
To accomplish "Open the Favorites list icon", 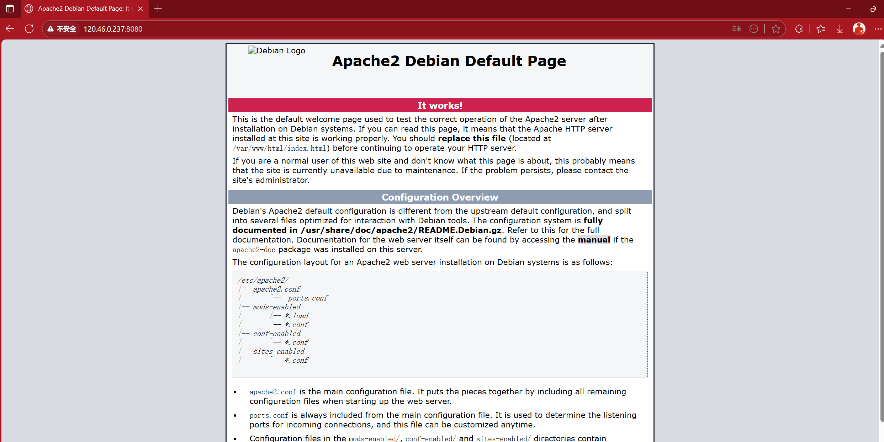I will coord(821,29).
